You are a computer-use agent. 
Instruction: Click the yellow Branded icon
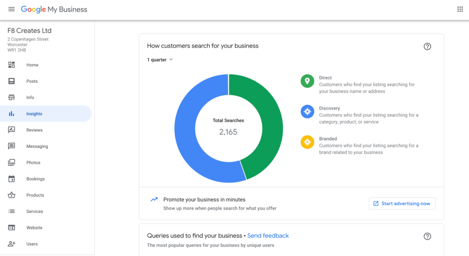coord(307,142)
